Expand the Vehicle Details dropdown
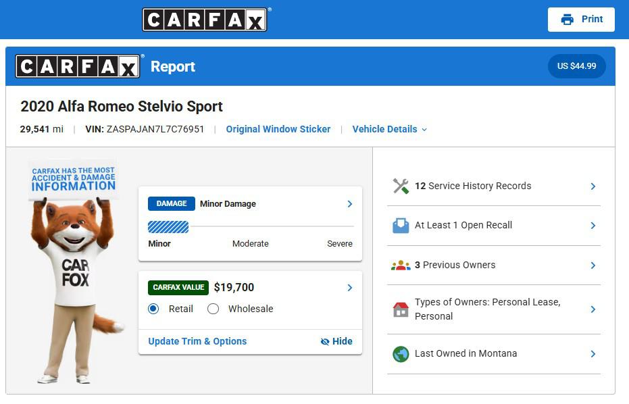 click(x=390, y=129)
